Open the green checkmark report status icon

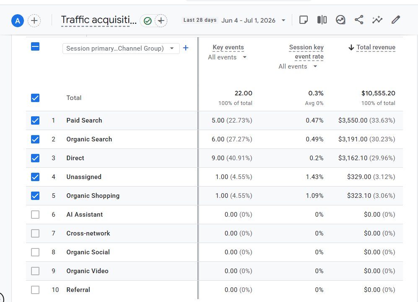[x=148, y=21]
